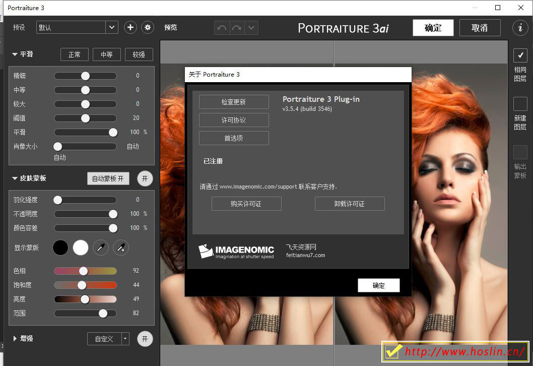Screen dimensions: 533x366
Task: Click the add preset plus icon
Action: tap(130, 28)
